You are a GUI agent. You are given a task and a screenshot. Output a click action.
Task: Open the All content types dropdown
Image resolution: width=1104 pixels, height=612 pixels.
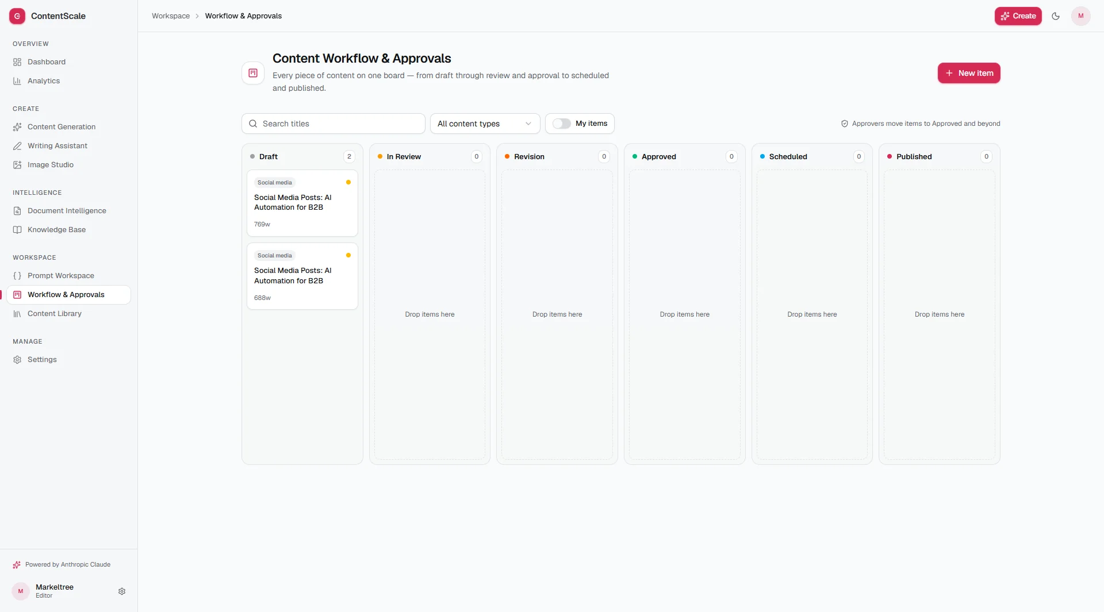tap(485, 124)
